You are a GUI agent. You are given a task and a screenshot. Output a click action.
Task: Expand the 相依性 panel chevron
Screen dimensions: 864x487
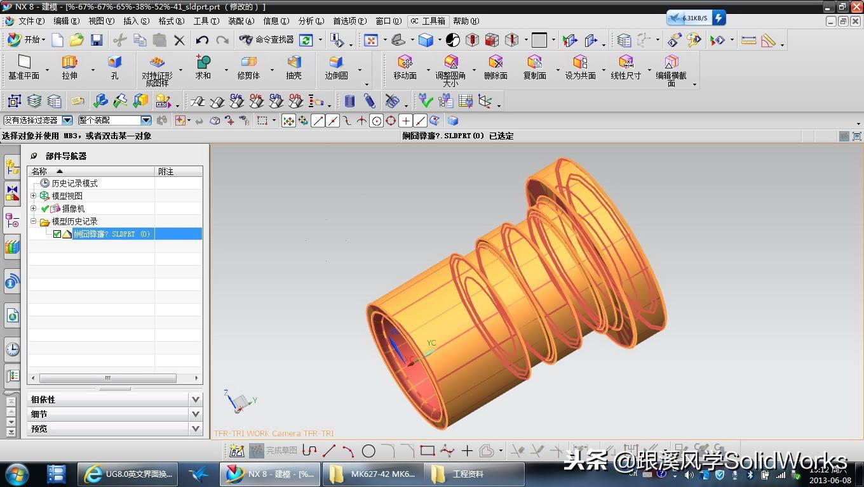(x=195, y=399)
